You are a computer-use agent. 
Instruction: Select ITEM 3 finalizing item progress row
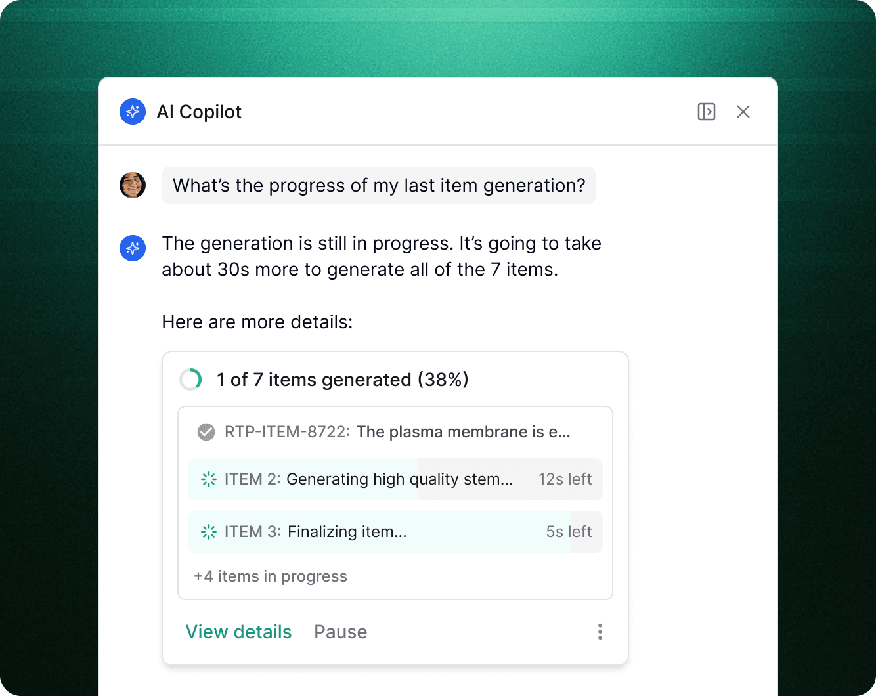tap(395, 532)
